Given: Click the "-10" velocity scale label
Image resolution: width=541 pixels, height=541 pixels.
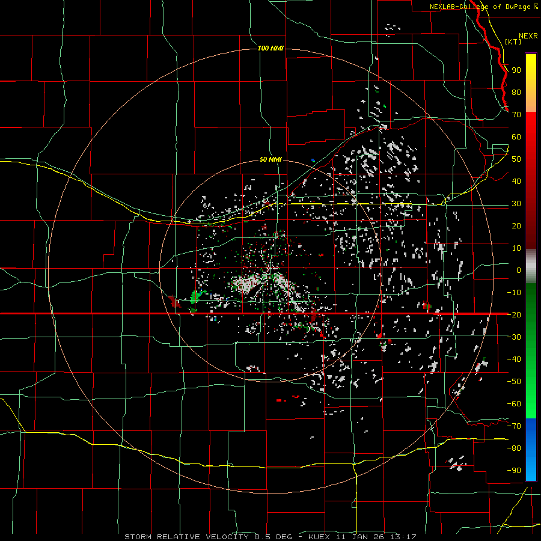Looking at the screenshot, I should pyautogui.click(x=514, y=293).
